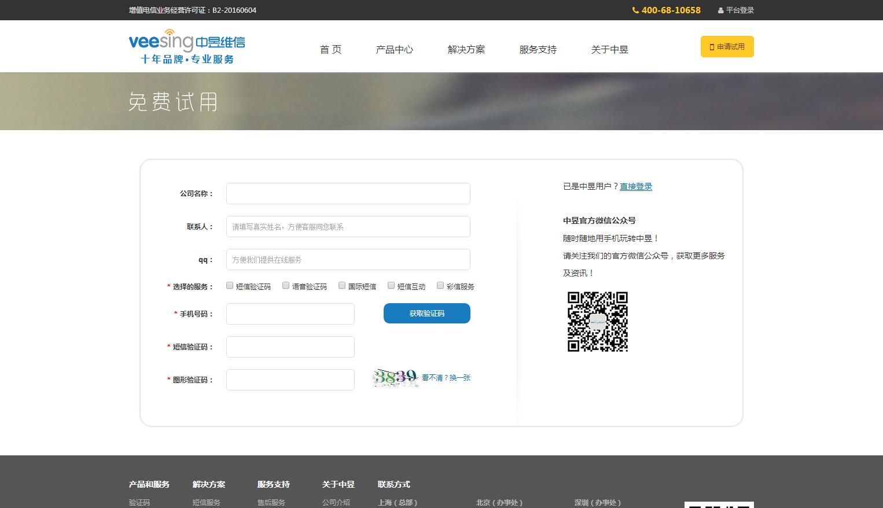Open the 服务支持 nav item

(538, 50)
